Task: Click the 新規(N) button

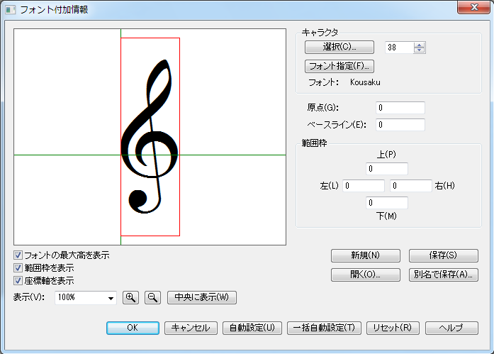Action: tap(366, 255)
